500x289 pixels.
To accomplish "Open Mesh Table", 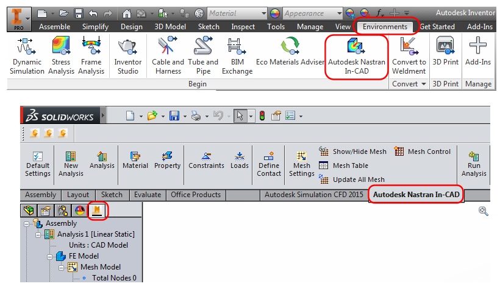I will pyautogui.click(x=343, y=165).
